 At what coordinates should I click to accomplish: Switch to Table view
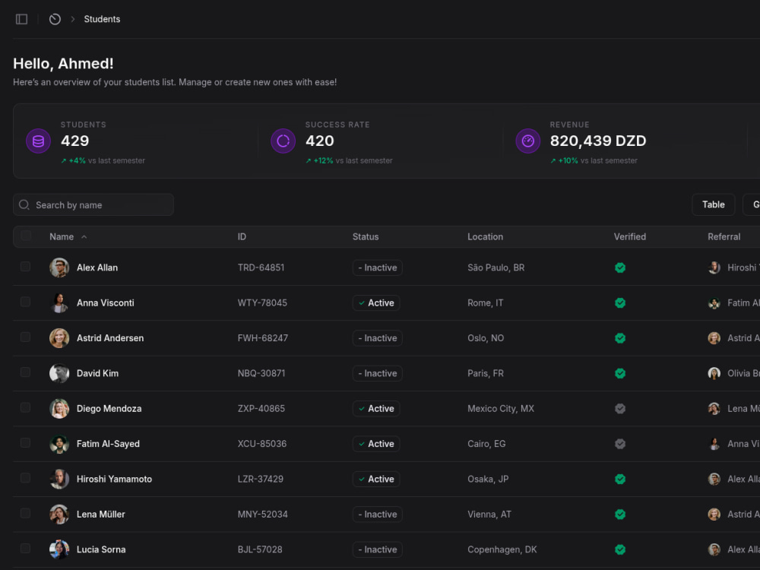(714, 204)
